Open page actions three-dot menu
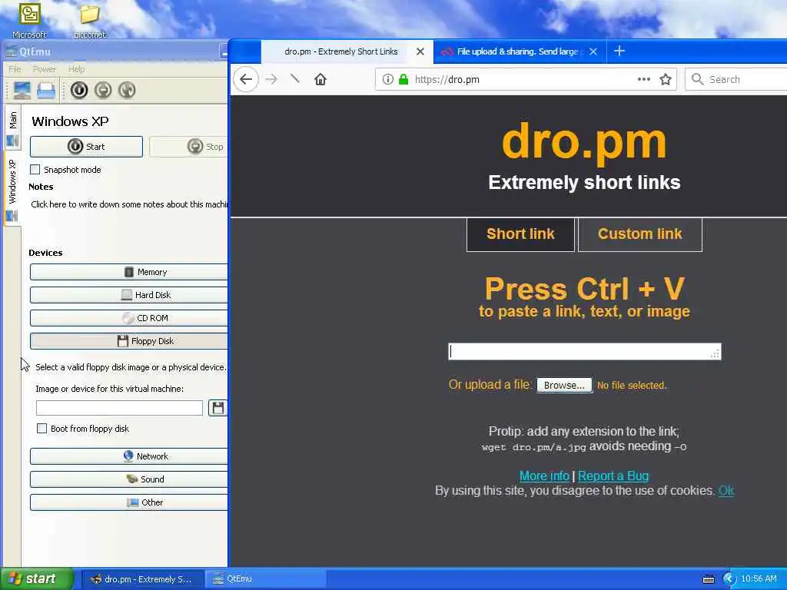 [x=643, y=79]
